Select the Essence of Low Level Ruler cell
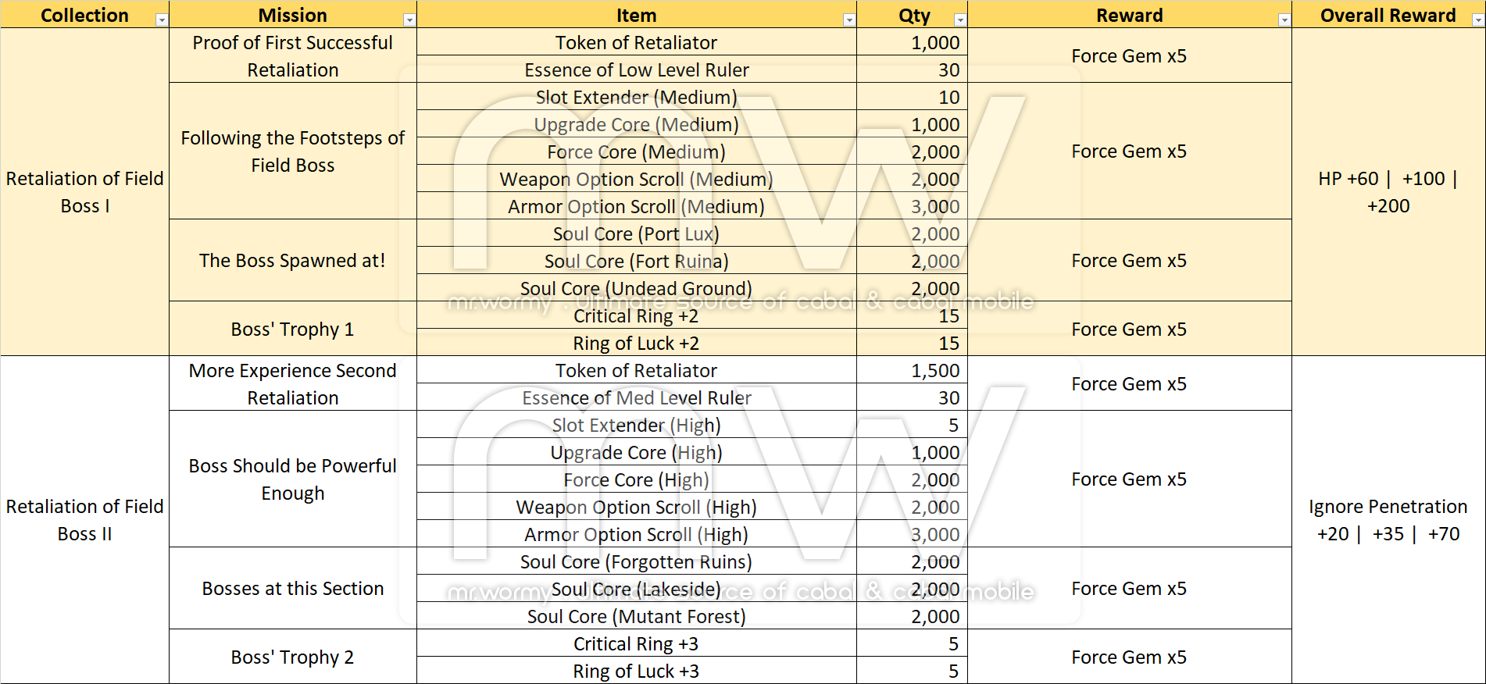 click(x=636, y=70)
